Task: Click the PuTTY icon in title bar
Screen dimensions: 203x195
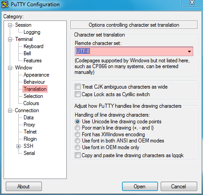Action: click(5, 4)
